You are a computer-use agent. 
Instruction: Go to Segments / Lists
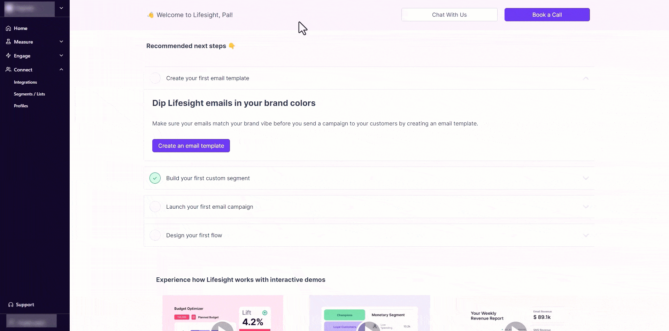[x=29, y=94]
